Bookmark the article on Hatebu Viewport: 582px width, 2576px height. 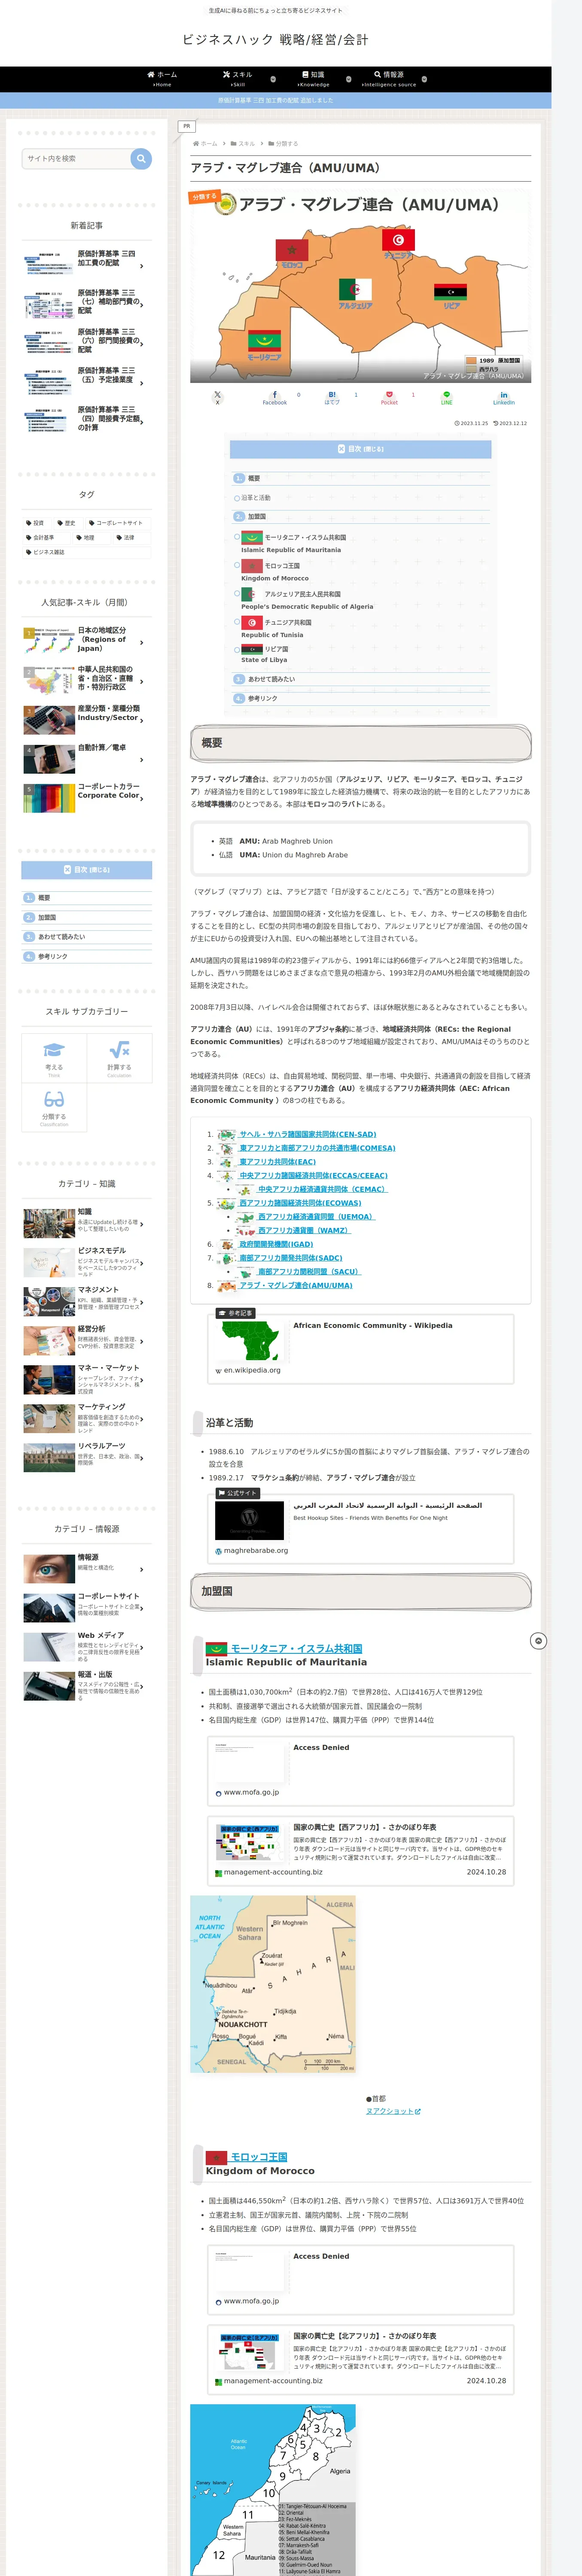click(332, 398)
